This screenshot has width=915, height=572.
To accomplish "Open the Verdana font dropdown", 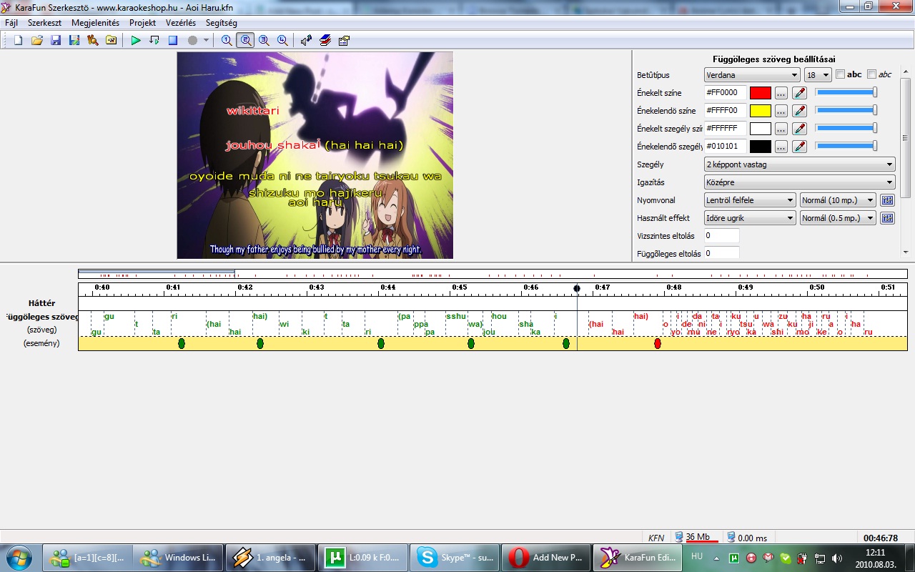I will pos(752,75).
